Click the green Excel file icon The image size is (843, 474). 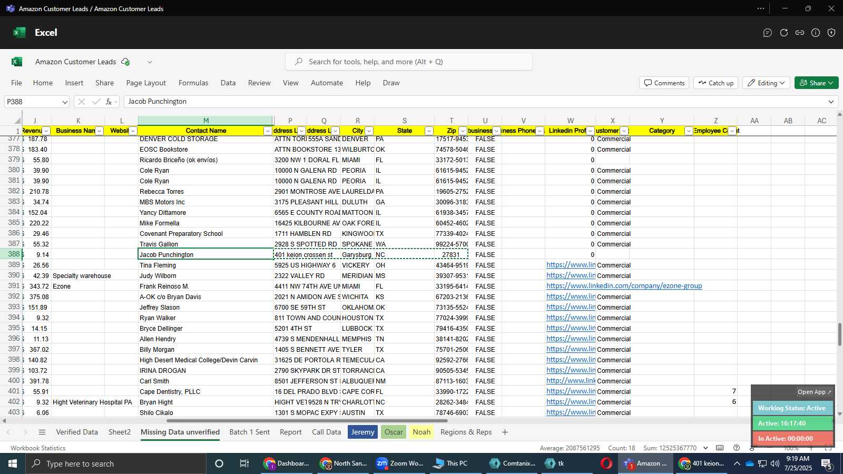point(17,62)
